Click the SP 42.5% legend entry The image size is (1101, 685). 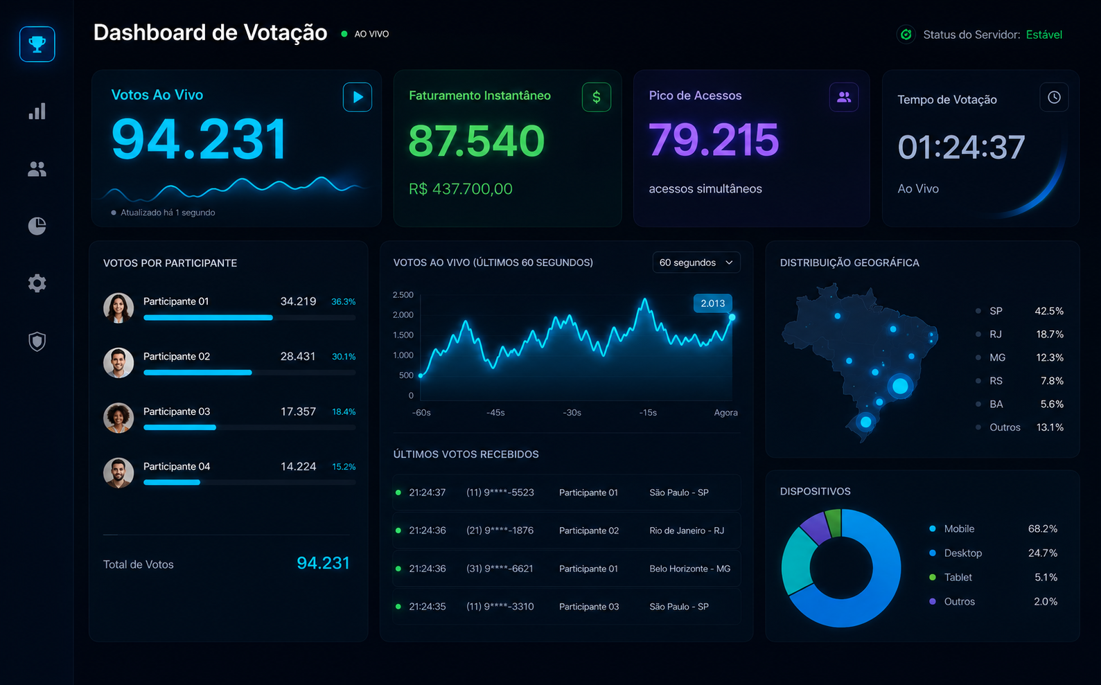pos(1019,311)
